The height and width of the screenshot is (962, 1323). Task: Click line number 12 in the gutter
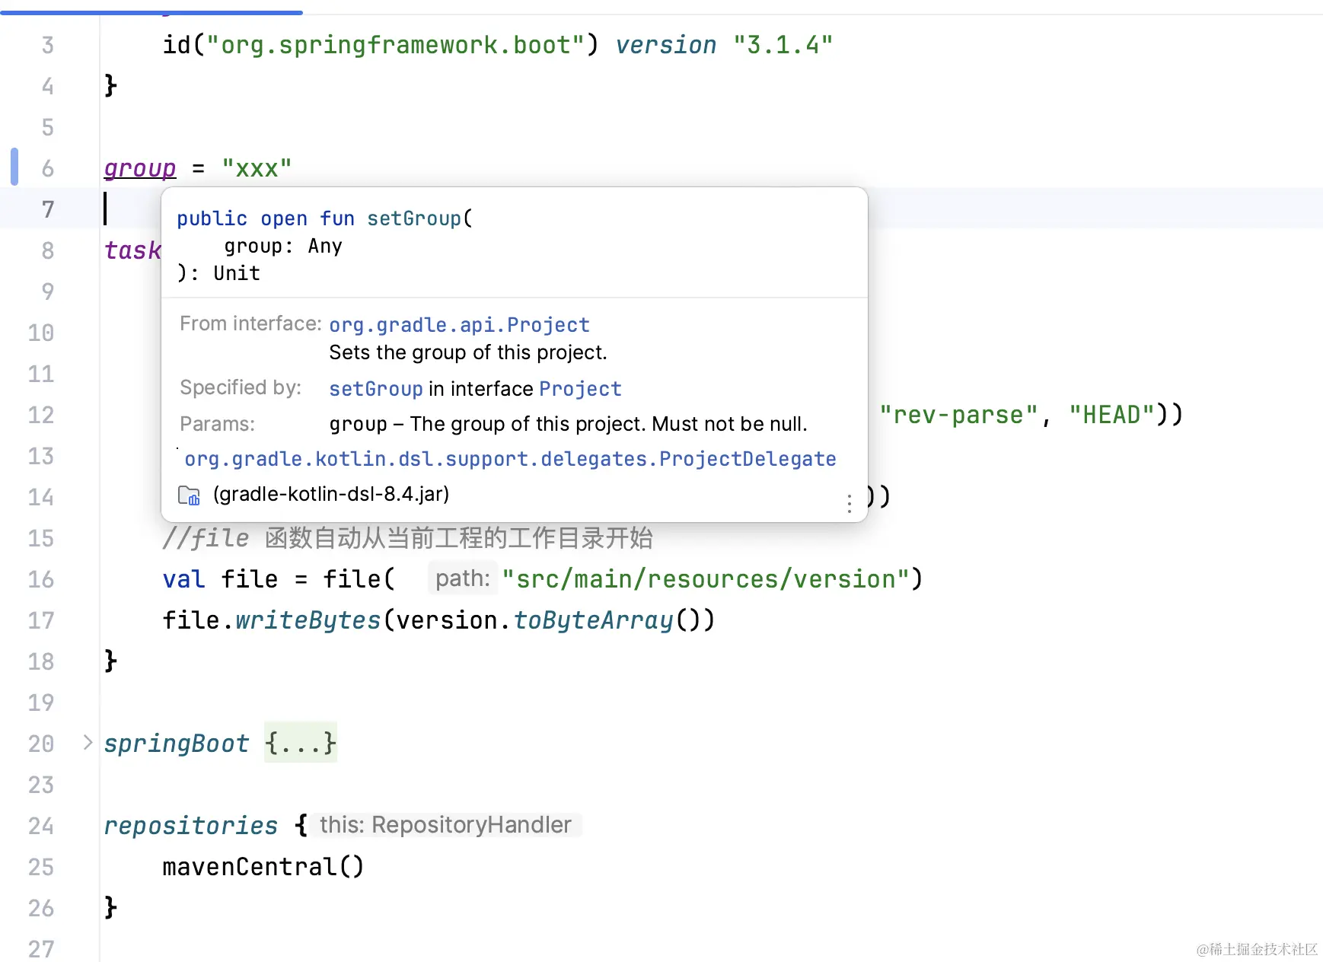click(x=41, y=415)
